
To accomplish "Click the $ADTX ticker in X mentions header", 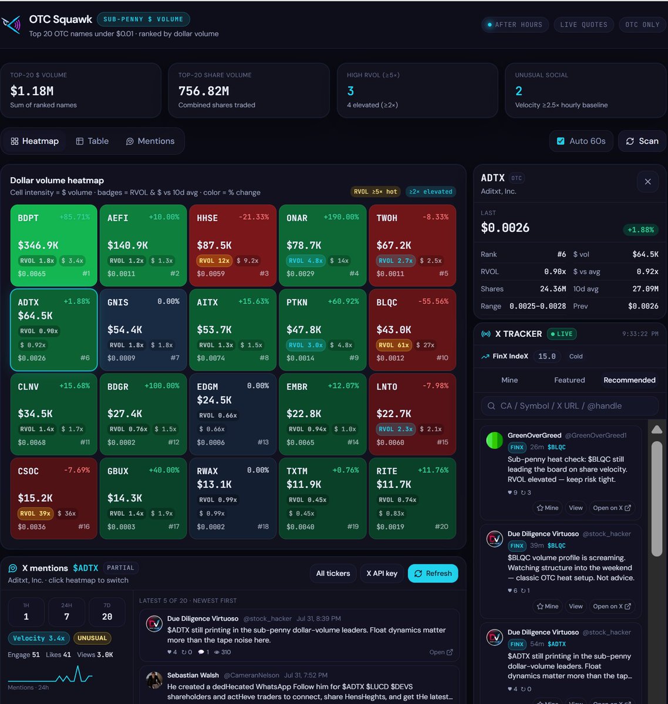I will point(85,568).
